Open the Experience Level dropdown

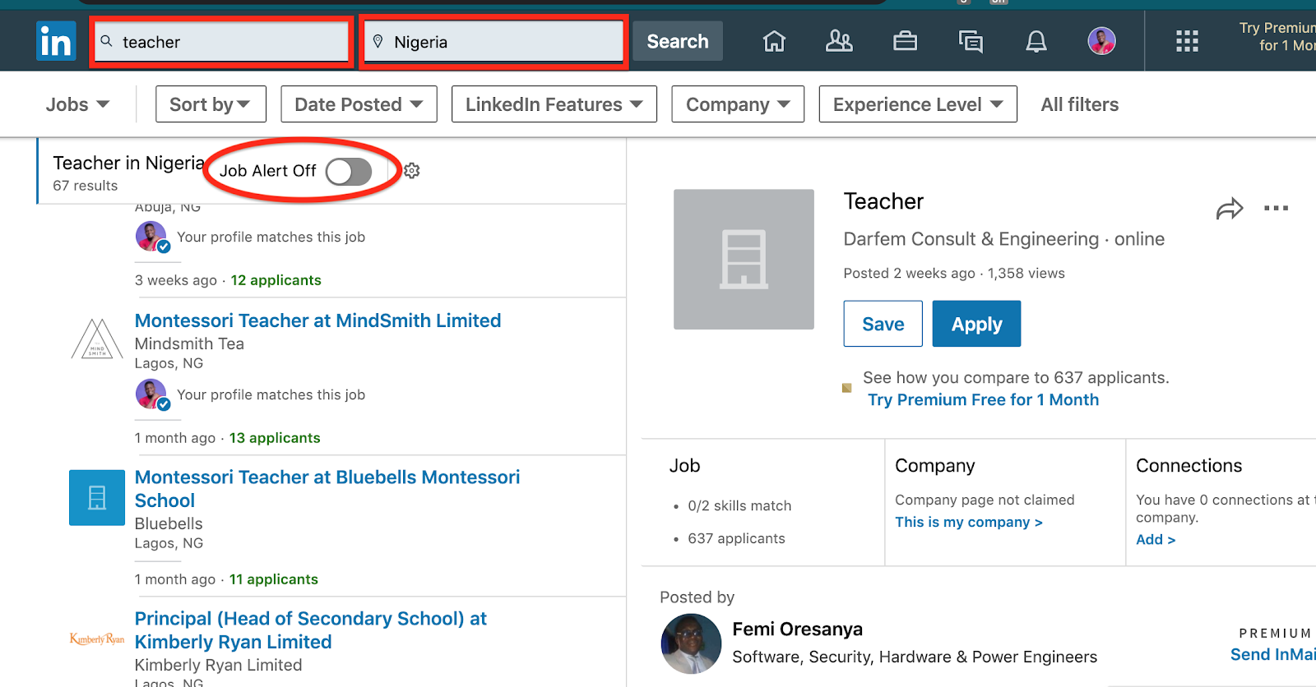917,104
